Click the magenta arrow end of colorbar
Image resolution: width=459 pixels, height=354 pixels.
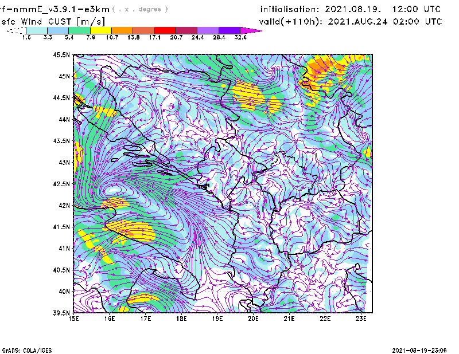click(251, 30)
